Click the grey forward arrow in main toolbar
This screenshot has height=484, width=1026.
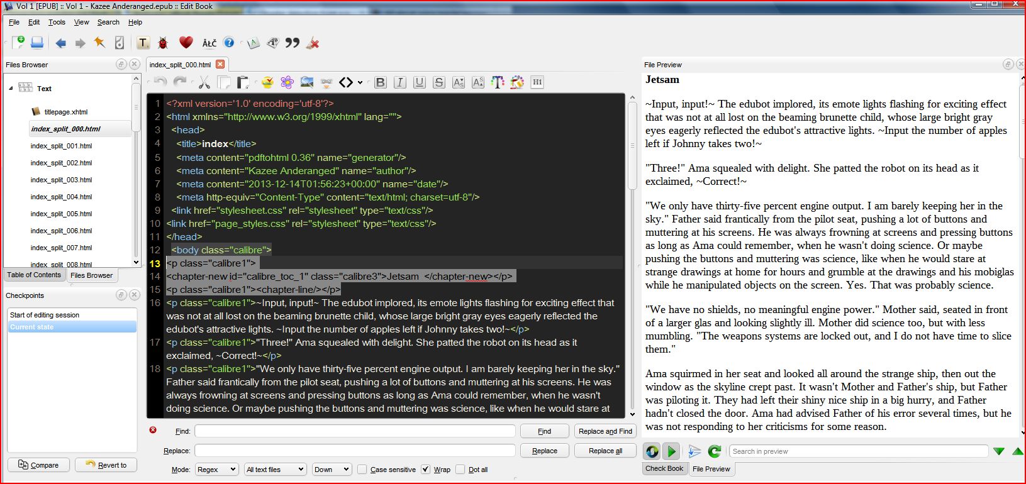(80, 43)
